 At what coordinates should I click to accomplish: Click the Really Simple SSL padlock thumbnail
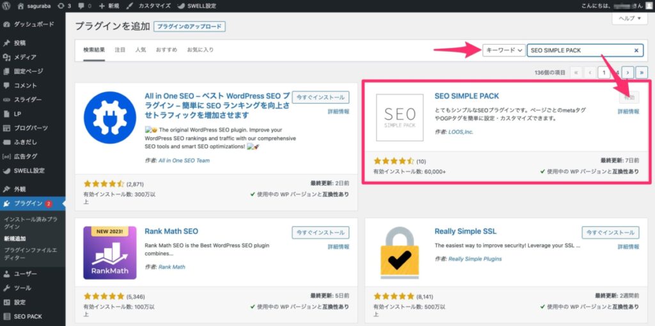(400, 253)
